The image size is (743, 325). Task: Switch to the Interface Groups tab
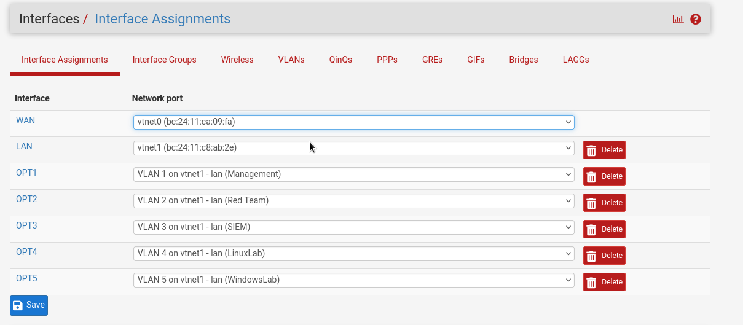165,60
